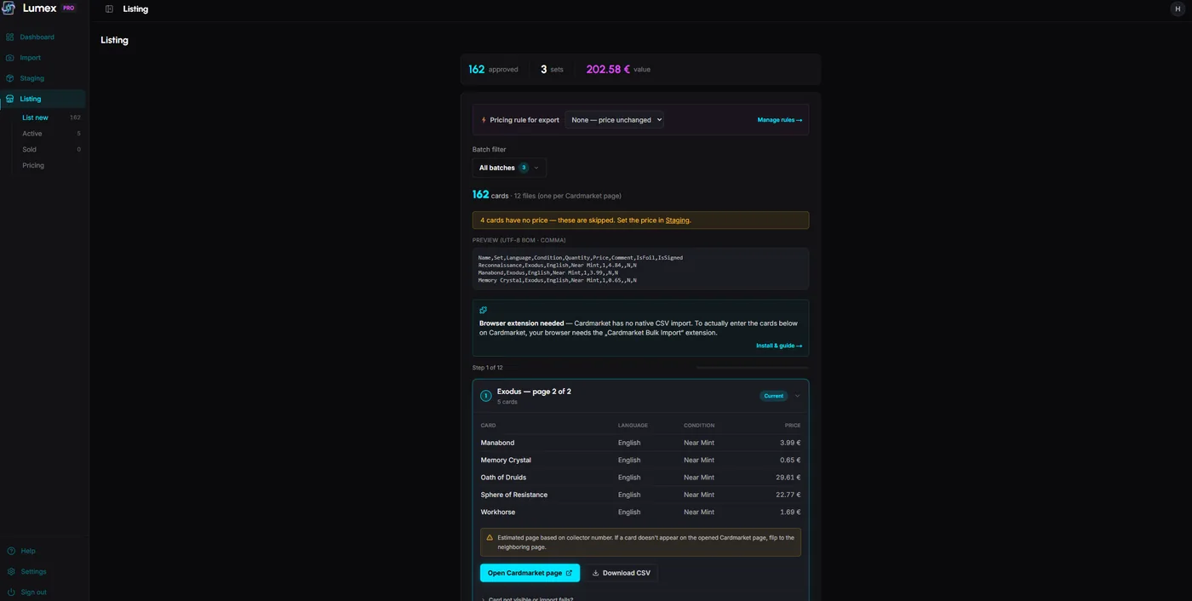1192x601 pixels.
Task: Click the Manabond card row
Action: (x=640, y=443)
